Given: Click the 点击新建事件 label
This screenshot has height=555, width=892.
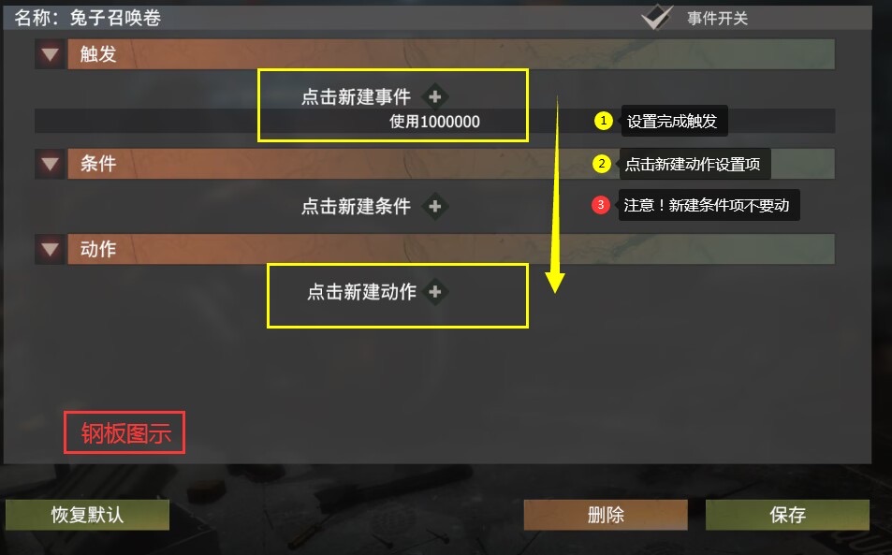Looking at the screenshot, I should click(x=356, y=96).
